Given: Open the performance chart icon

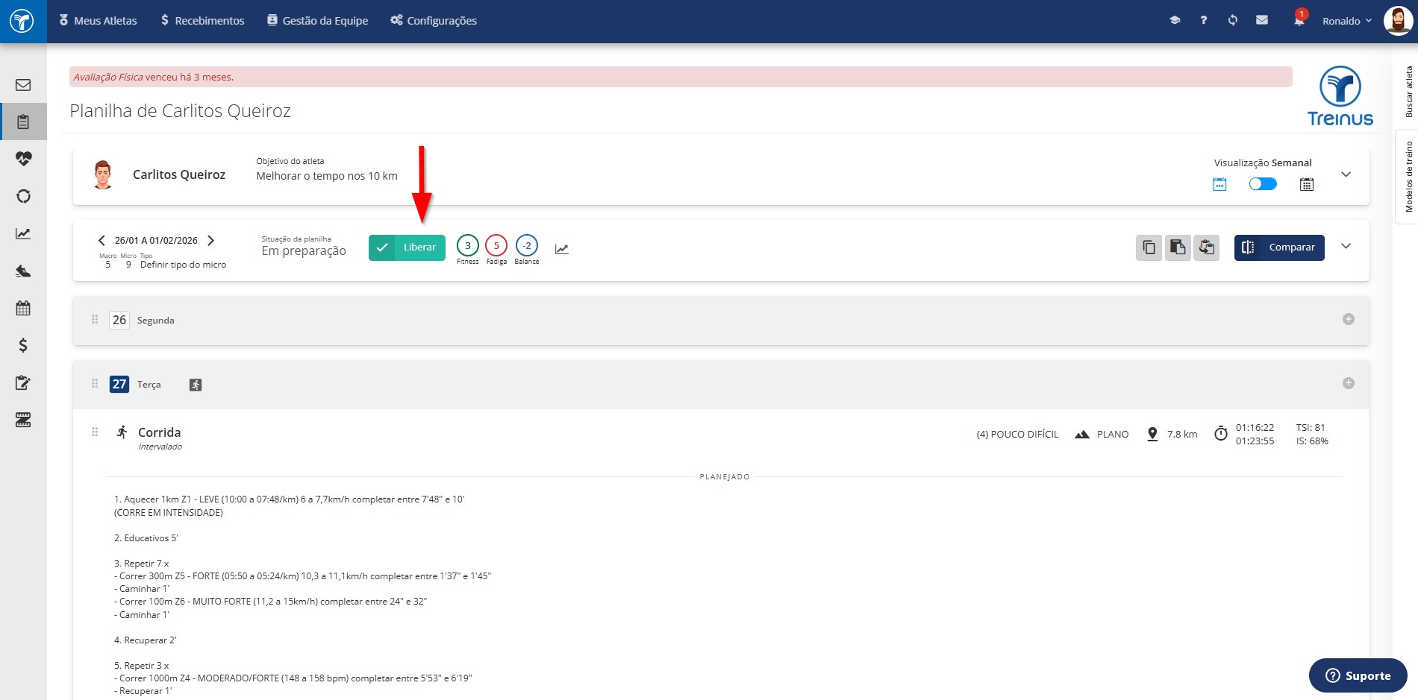Looking at the screenshot, I should pyautogui.click(x=562, y=249).
